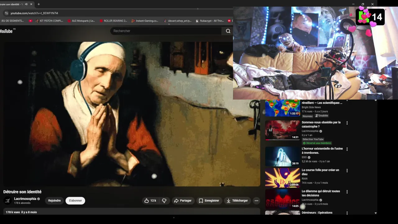Screen dimensions: 398x224
Task: Open the Partager share dialog
Action: click(183, 201)
